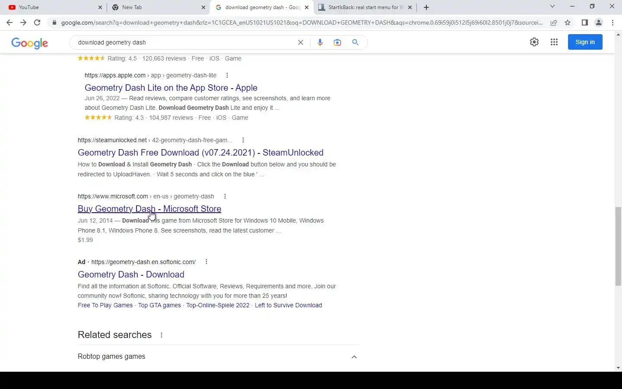The image size is (622, 389).
Task: Open Free To Play Games sitelink
Action: click(x=105, y=305)
